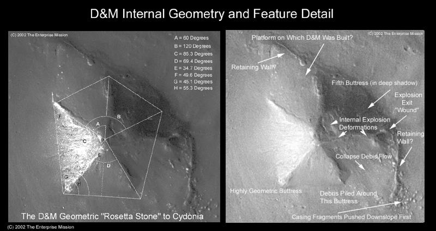Click the 'Explosion Exit Wound' annotation
436x231 pixels.
[407, 102]
